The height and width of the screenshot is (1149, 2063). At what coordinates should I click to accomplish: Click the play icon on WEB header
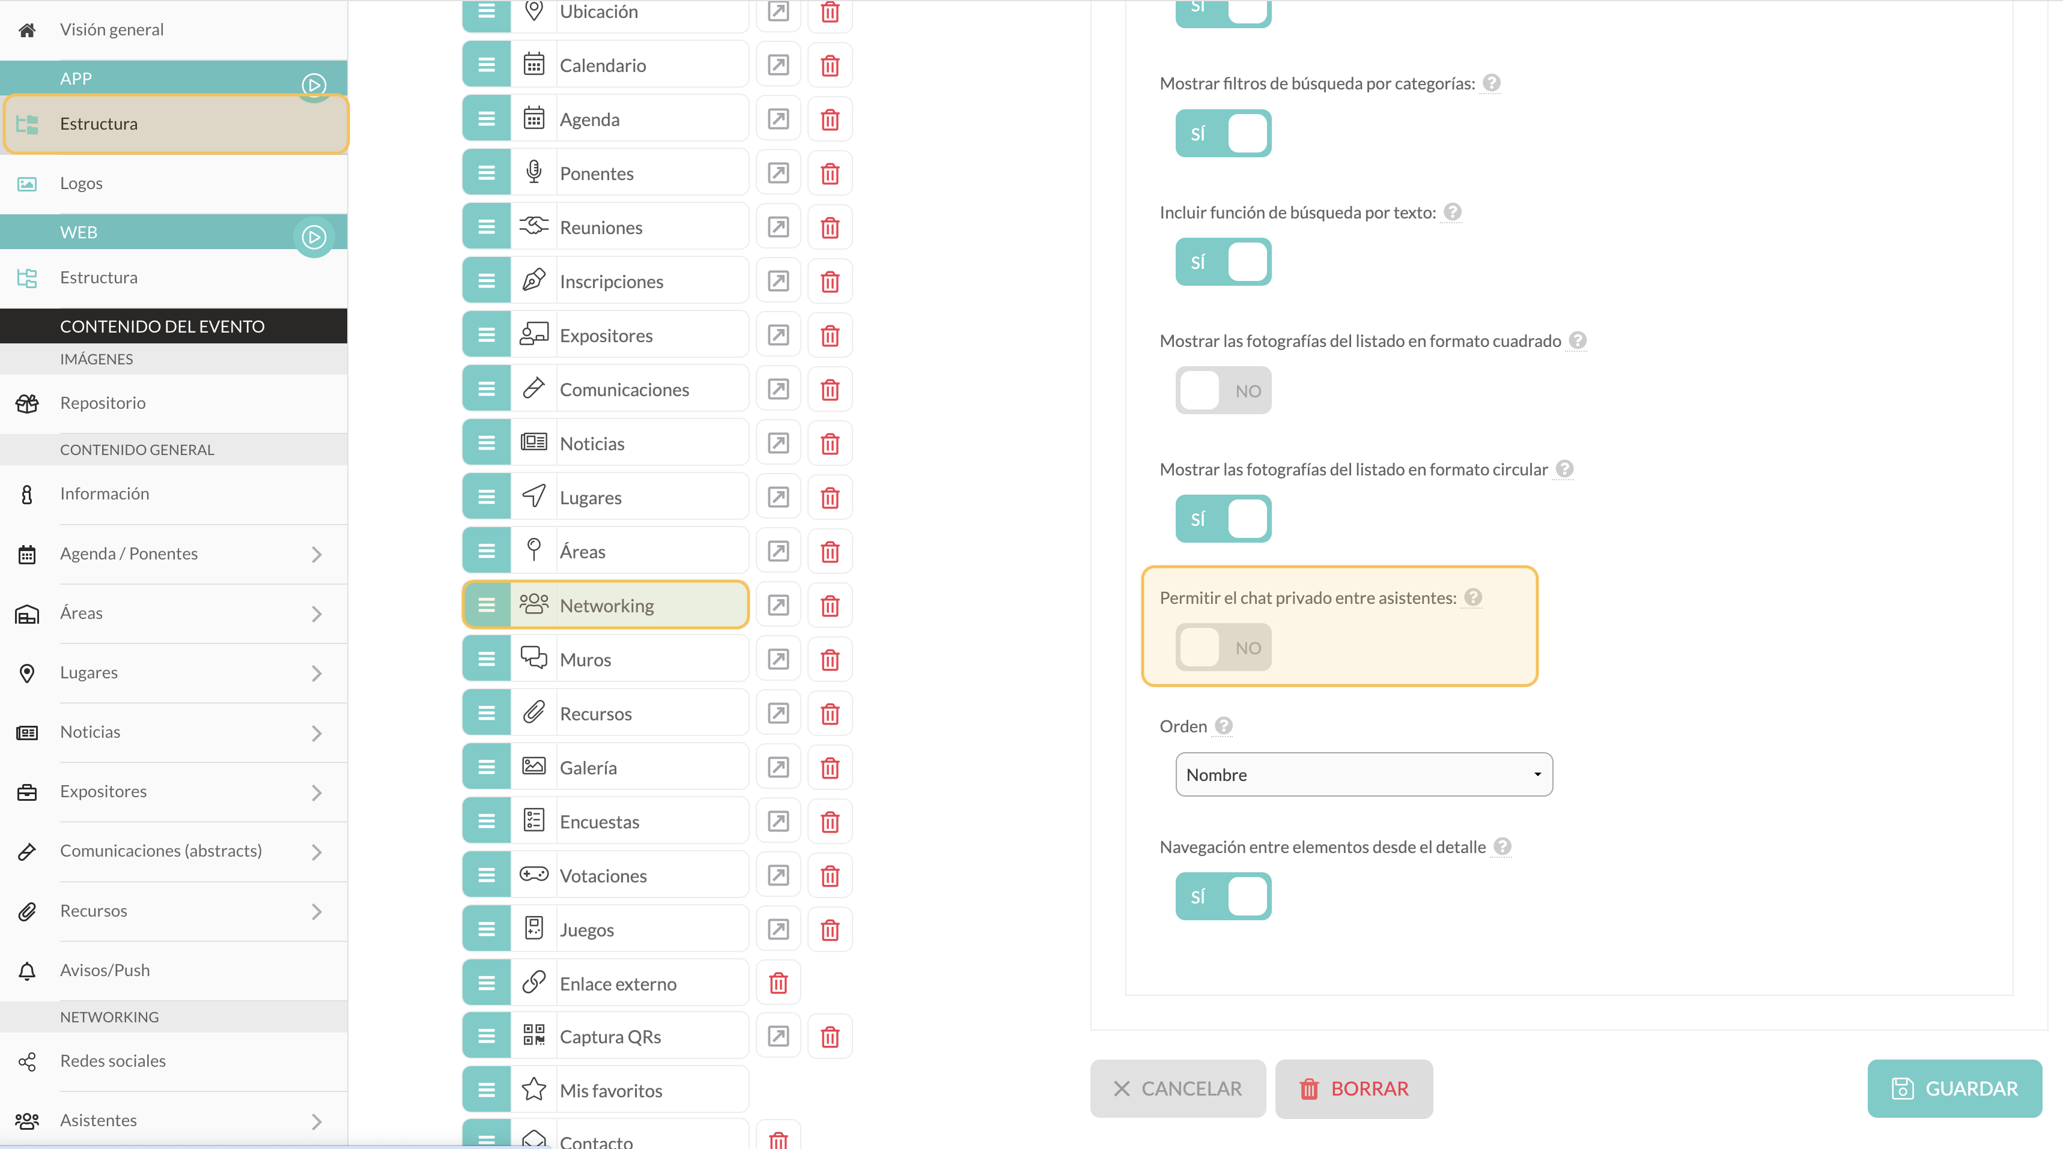[x=313, y=237]
